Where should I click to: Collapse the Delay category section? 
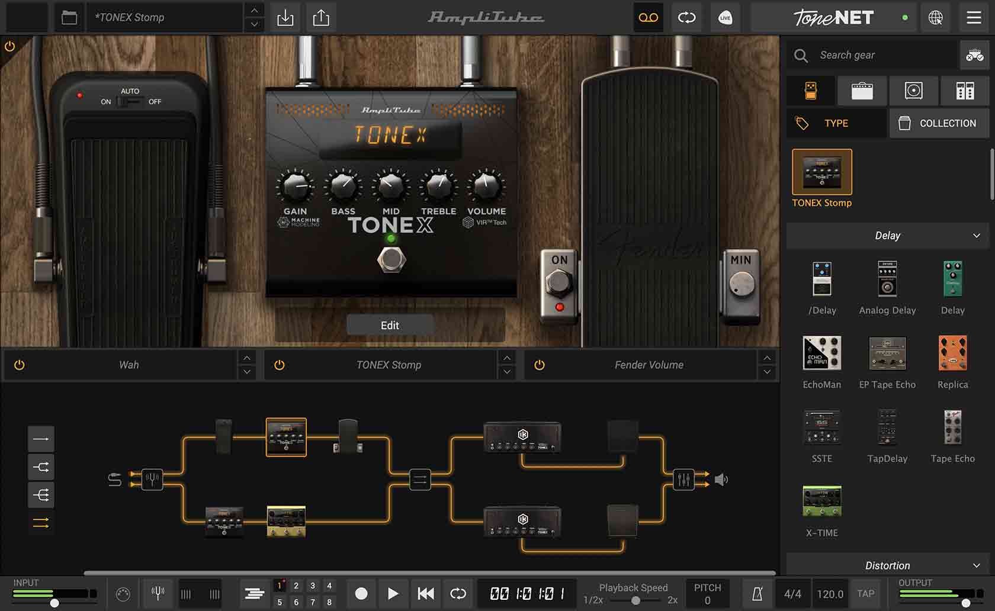(976, 236)
